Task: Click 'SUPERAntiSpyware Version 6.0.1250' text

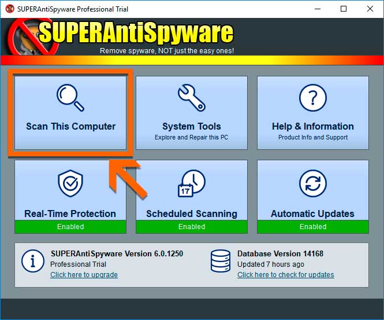Action: point(117,253)
